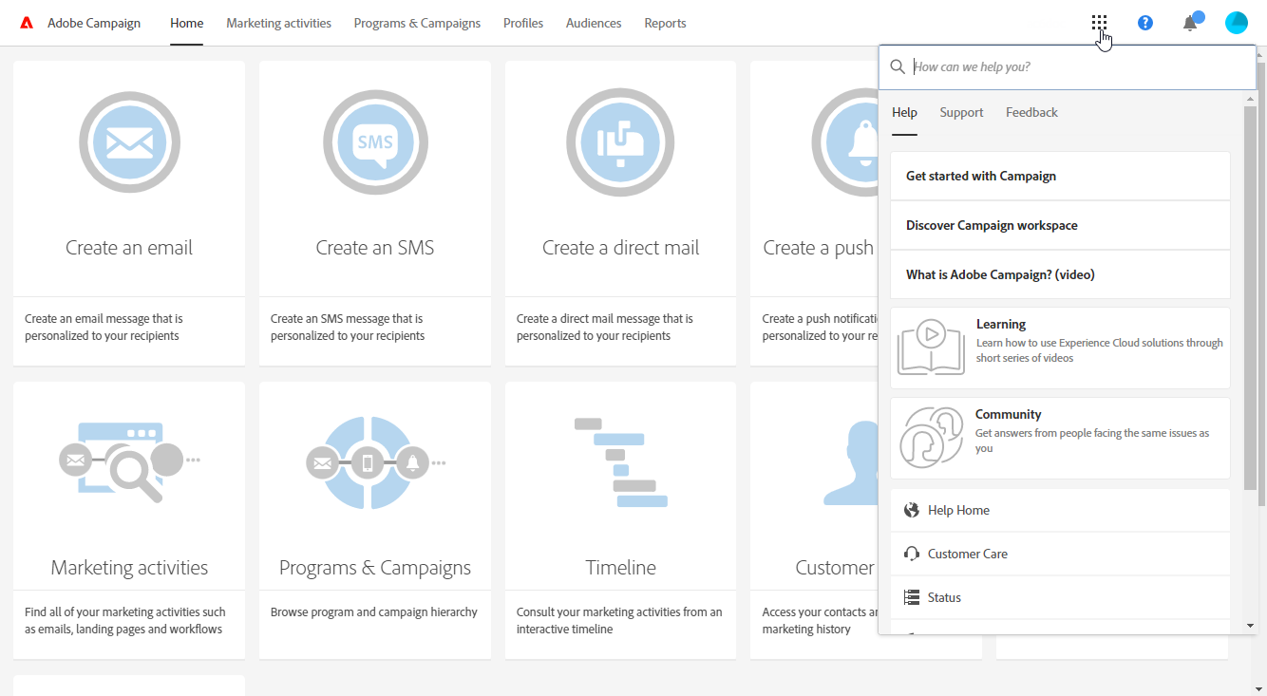Image resolution: width=1267 pixels, height=696 pixels.
Task: Open the Marketing activities menu
Action: [278, 23]
